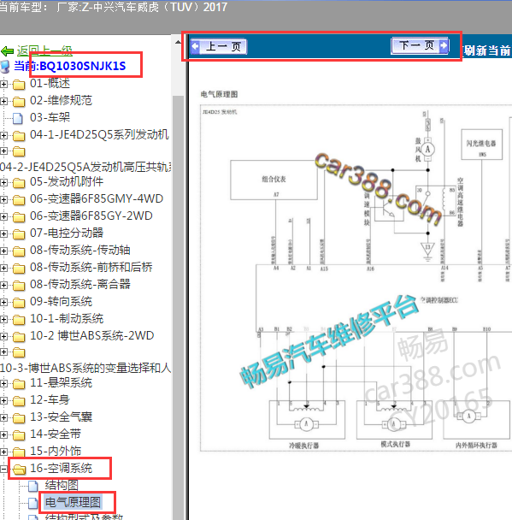The width and height of the screenshot is (512, 520).
Task: Select 13-安全气囊 tree item
Action: (61, 417)
